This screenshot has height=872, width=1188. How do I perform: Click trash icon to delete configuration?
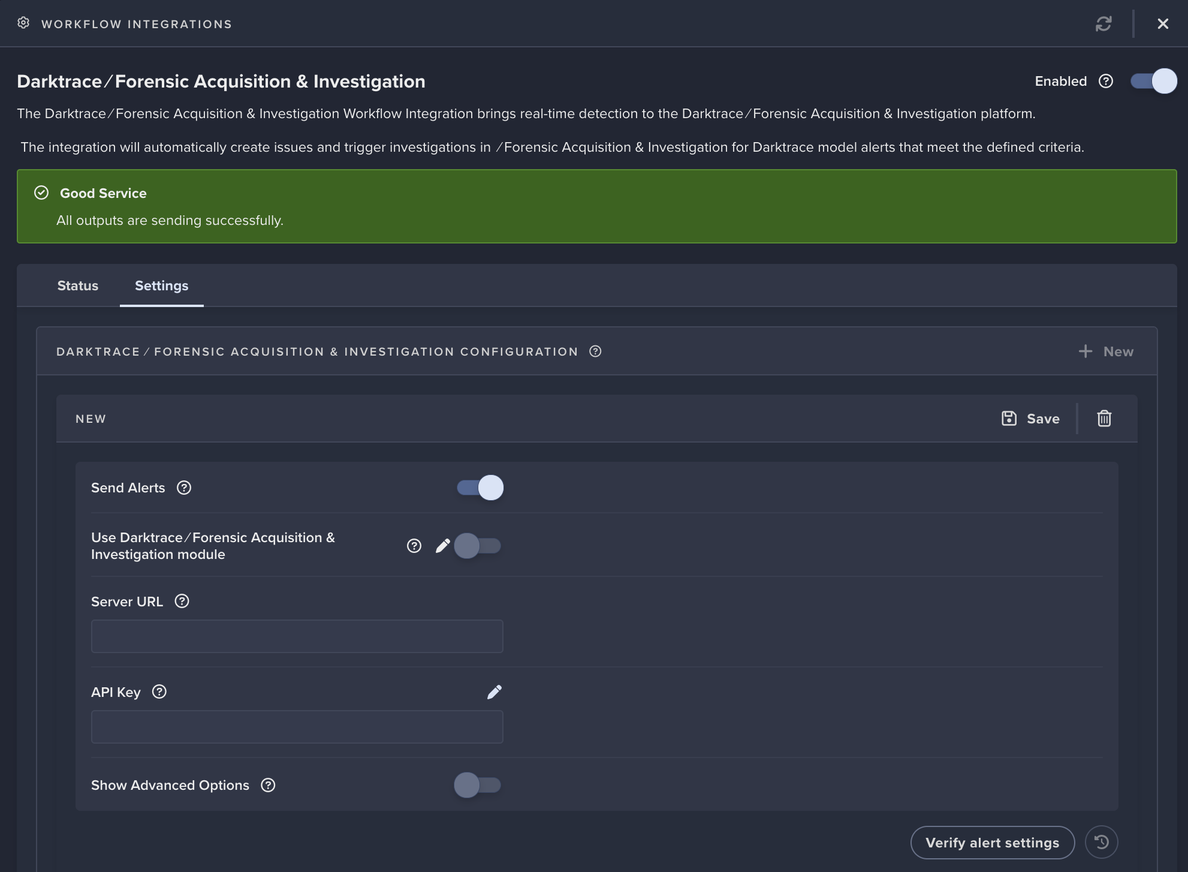click(1104, 419)
